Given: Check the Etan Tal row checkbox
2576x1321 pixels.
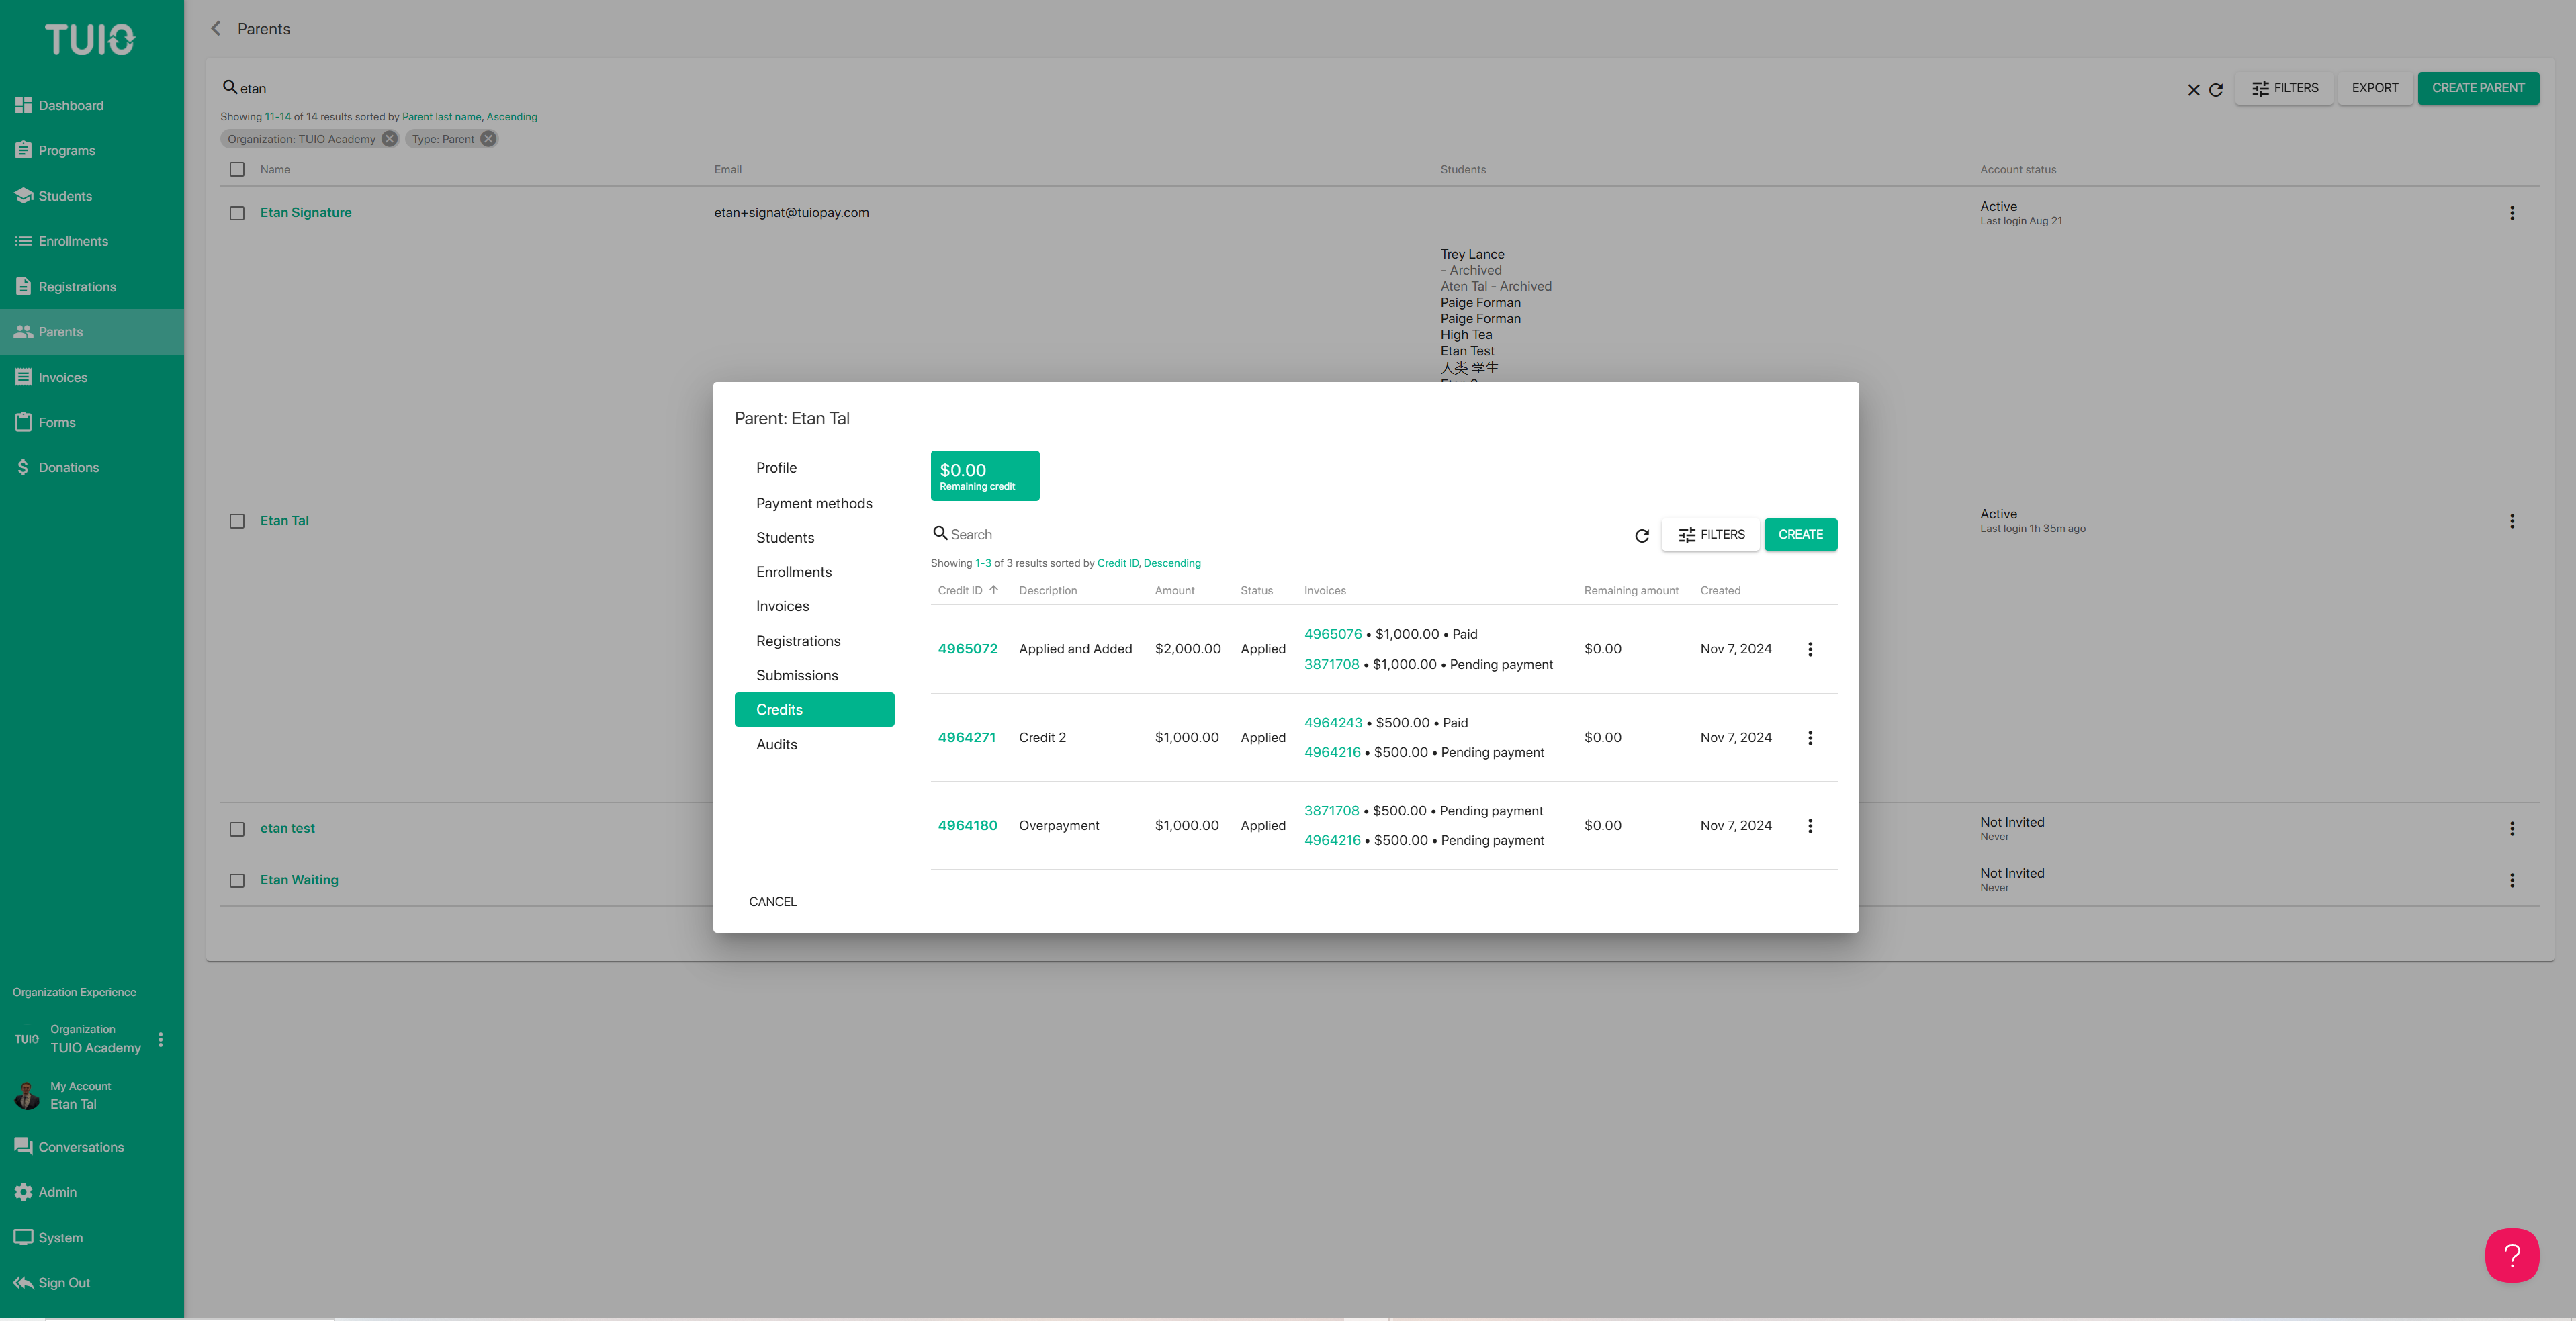Looking at the screenshot, I should click(237, 521).
